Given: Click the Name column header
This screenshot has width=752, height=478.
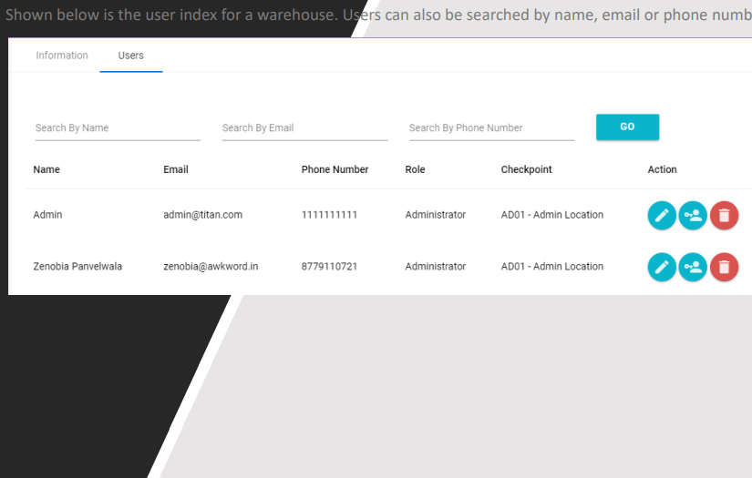Looking at the screenshot, I should [x=46, y=169].
